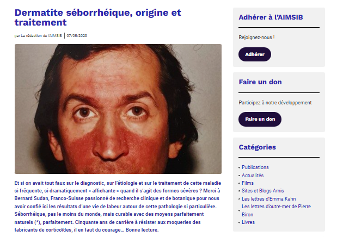
Task: Open the Actualités category link
Action: click(253, 176)
